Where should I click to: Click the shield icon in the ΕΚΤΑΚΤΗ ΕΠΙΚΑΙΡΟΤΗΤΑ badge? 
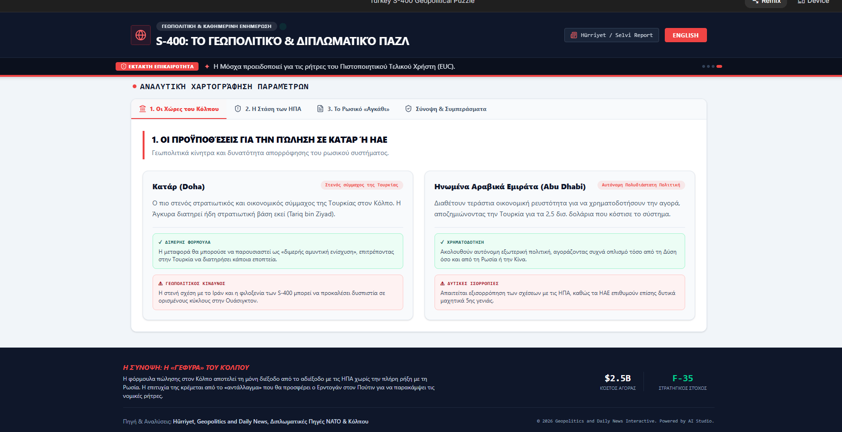(x=124, y=66)
